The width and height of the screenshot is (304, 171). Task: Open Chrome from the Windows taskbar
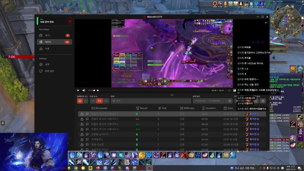click(76, 168)
